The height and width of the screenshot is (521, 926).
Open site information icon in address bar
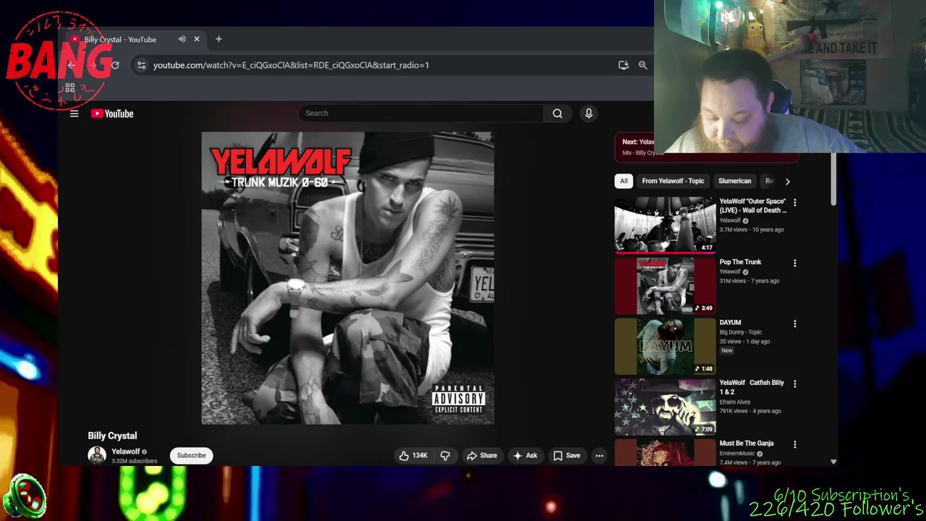click(x=141, y=65)
